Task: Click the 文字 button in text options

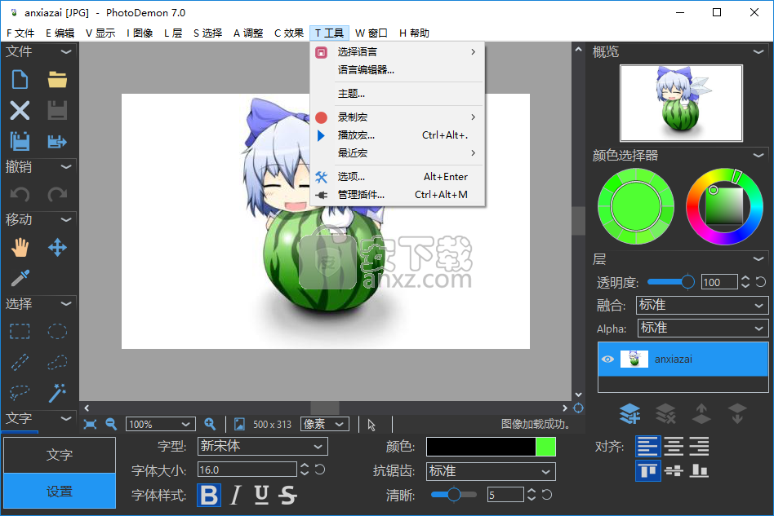Action: pos(60,455)
